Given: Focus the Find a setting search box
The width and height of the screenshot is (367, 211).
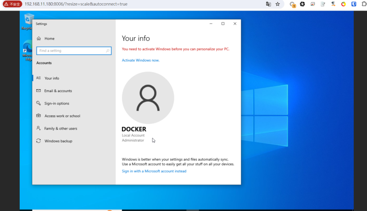Looking at the screenshot, I should coord(74,51).
